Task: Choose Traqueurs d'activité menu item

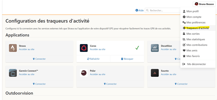Action: [198, 28]
